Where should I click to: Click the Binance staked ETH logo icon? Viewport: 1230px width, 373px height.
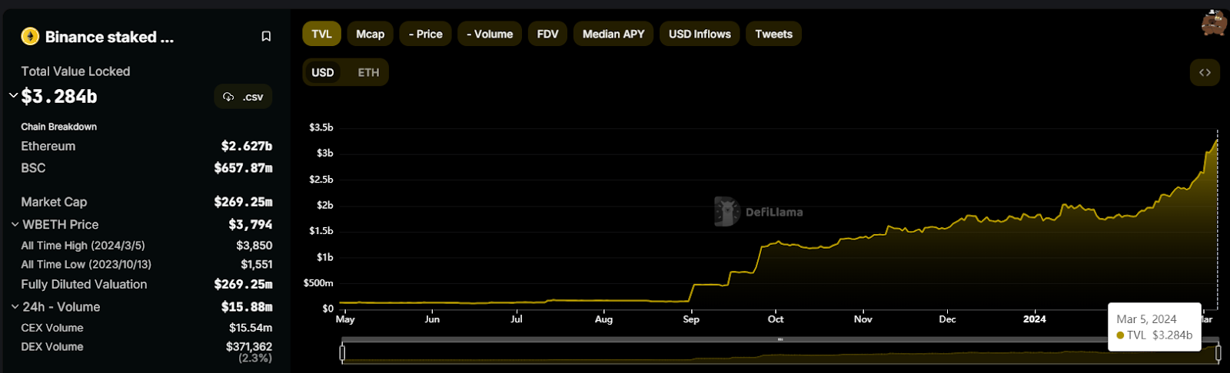(30, 36)
